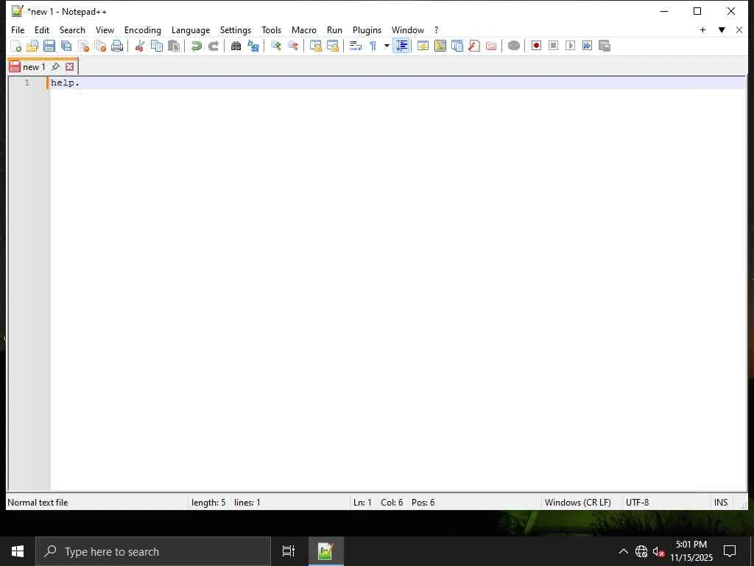Toggle synchronized horizontal scrolling
Viewport: 754px width, 566px height.
tap(332, 46)
